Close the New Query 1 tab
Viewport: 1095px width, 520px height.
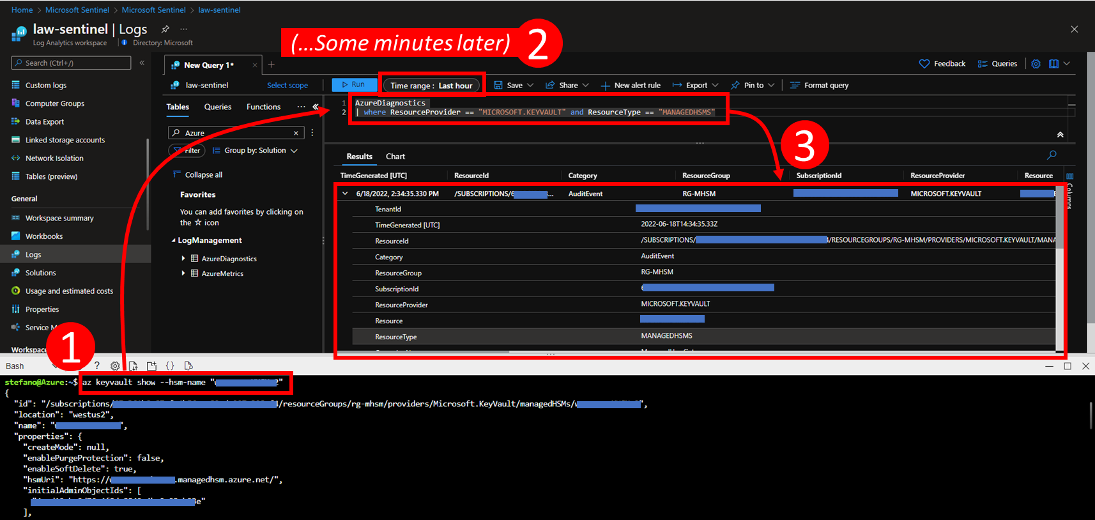point(255,65)
